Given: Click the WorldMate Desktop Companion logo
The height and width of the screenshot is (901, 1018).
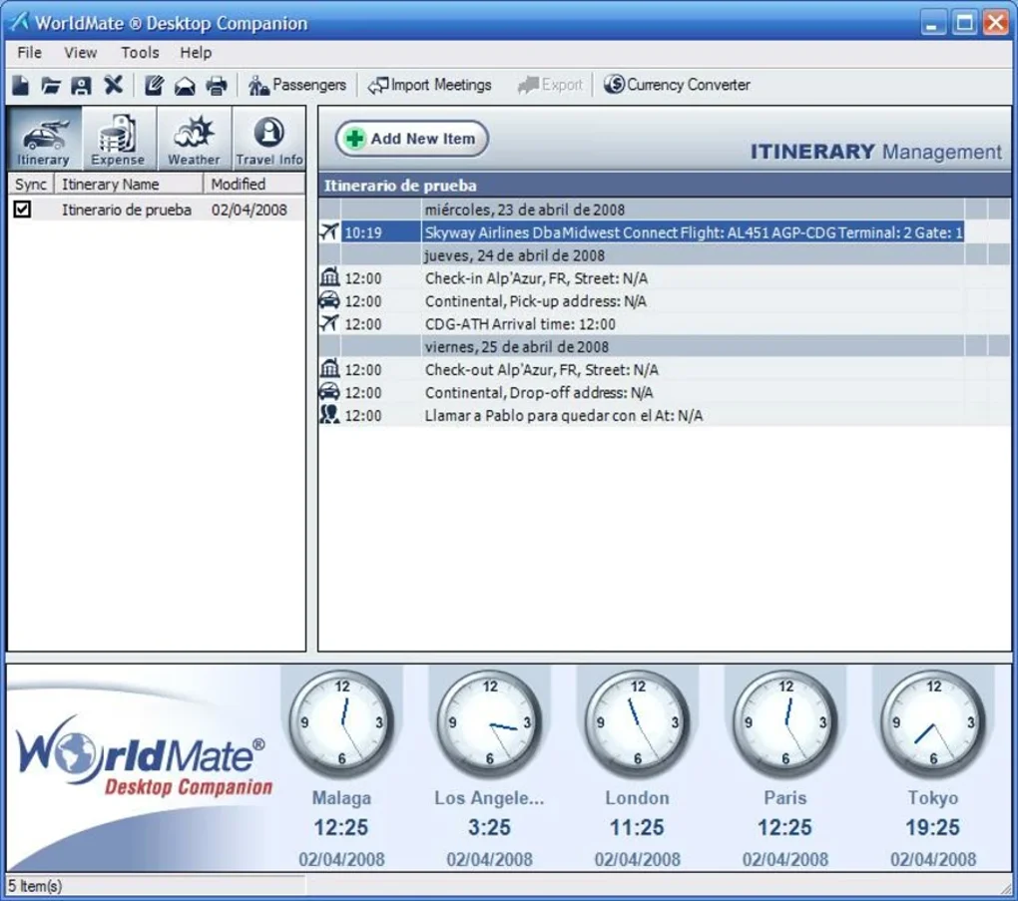Looking at the screenshot, I should (144, 758).
